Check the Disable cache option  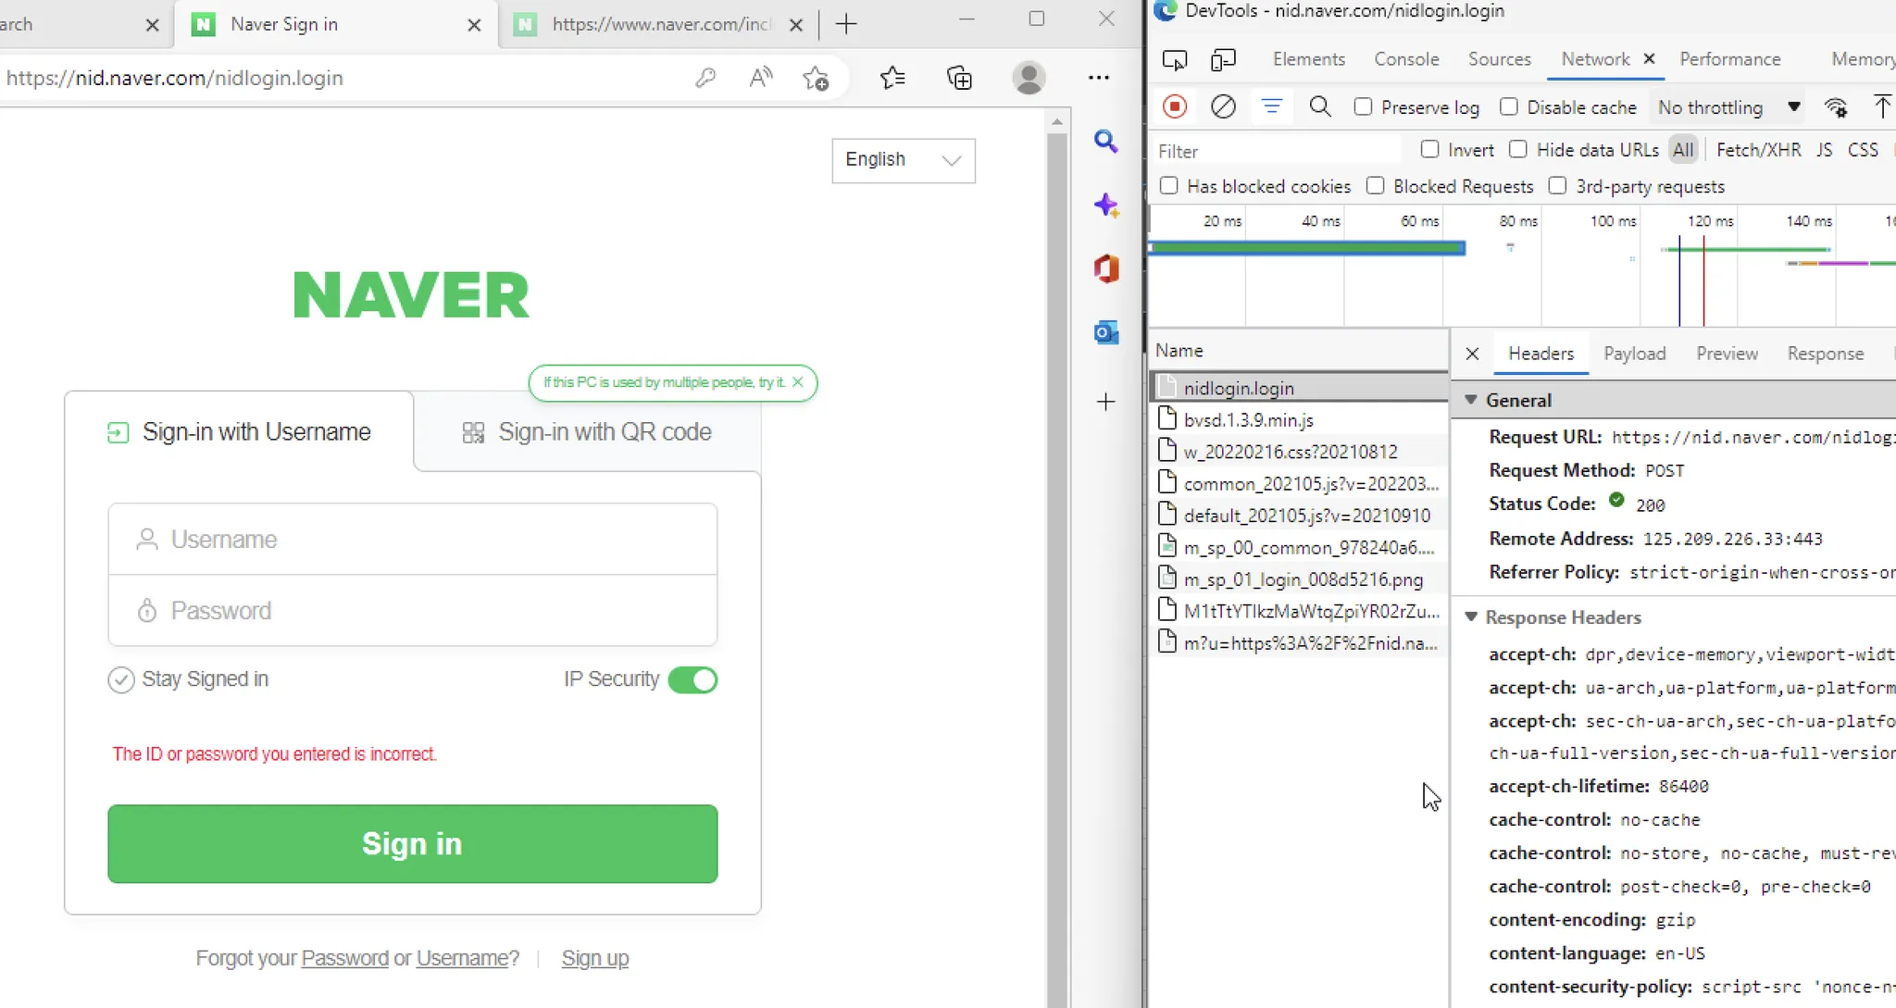point(1509,107)
